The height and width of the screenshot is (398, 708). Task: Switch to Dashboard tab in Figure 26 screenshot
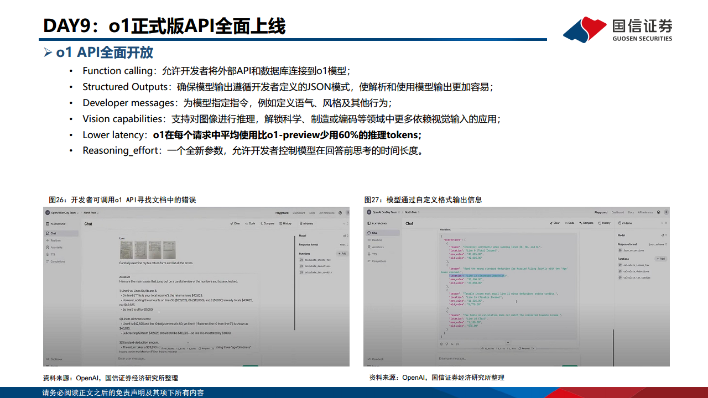[x=299, y=213]
